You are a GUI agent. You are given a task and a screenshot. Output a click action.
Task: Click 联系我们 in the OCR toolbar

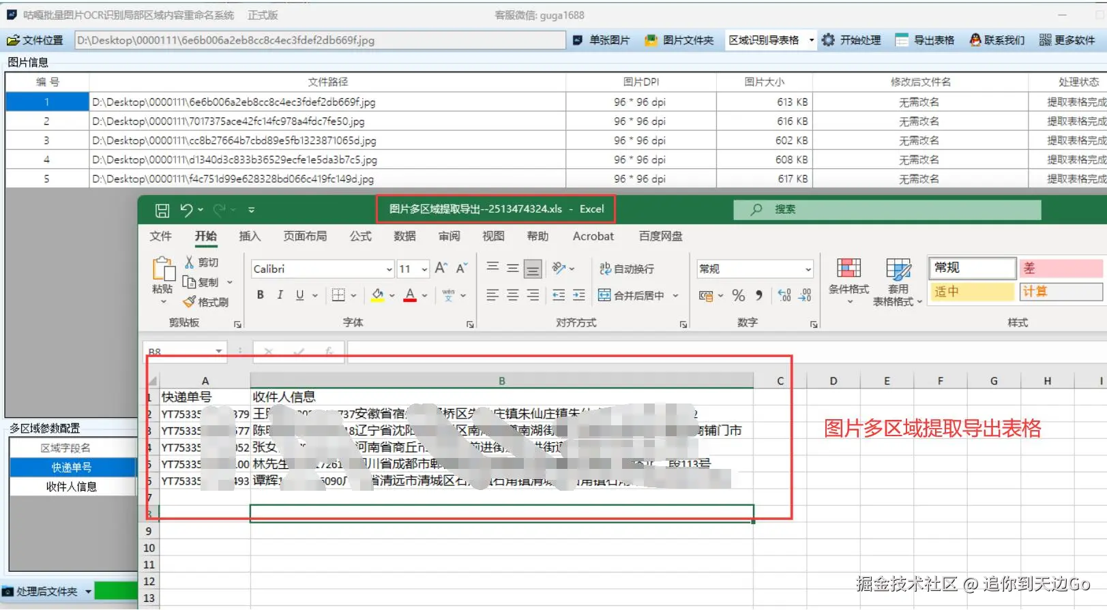(x=997, y=40)
